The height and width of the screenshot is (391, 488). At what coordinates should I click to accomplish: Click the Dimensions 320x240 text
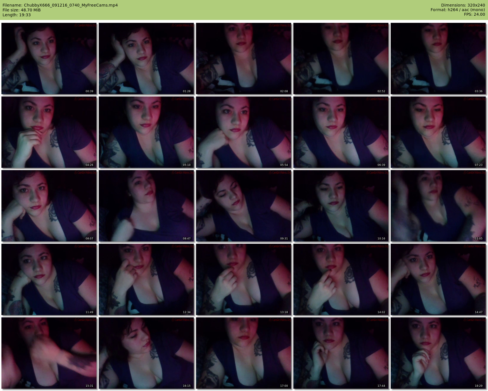point(463,5)
